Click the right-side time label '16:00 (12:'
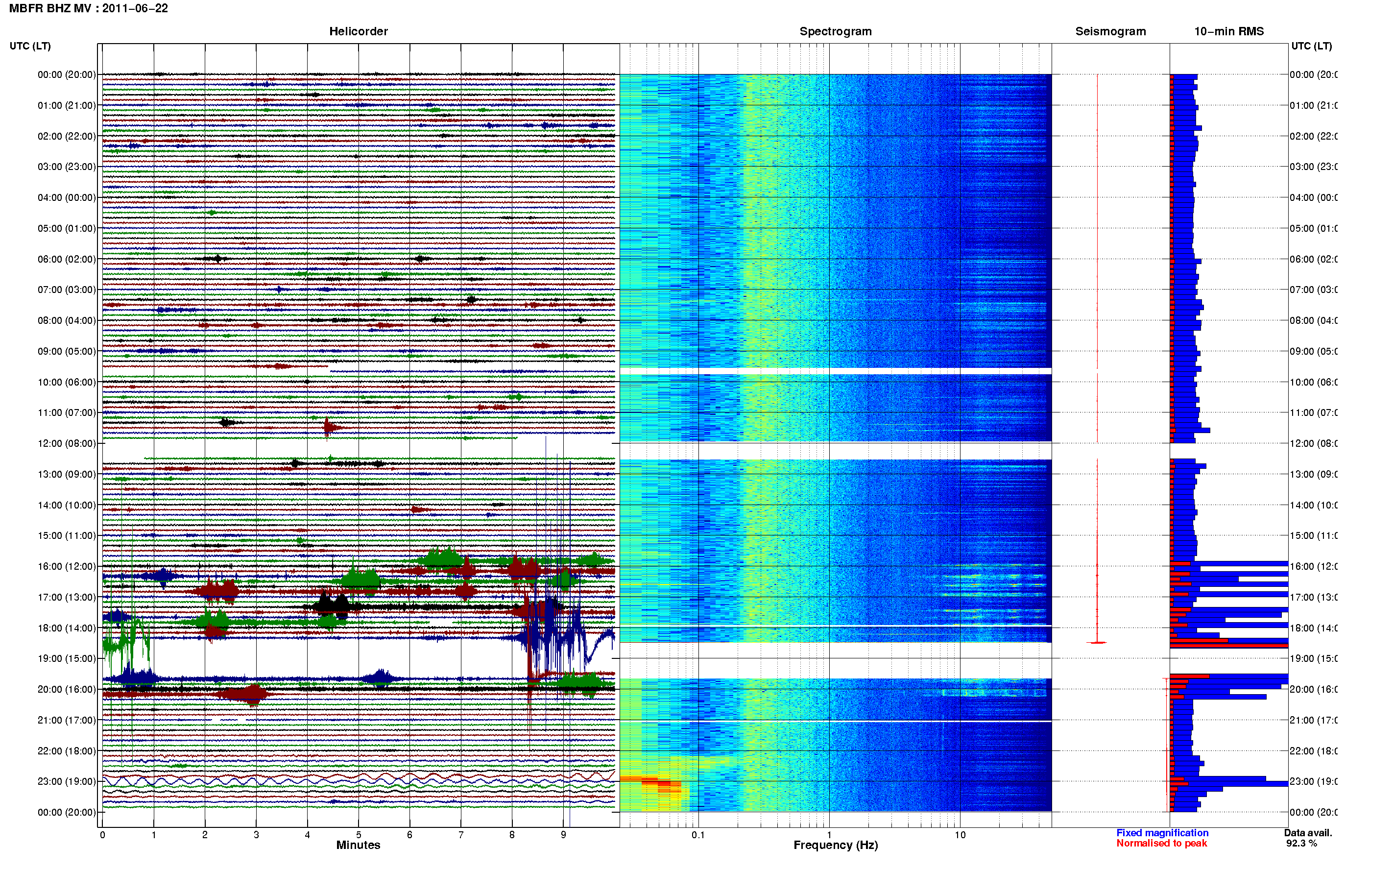This screenshot has height=871, width=1393. click(1314, 566)
